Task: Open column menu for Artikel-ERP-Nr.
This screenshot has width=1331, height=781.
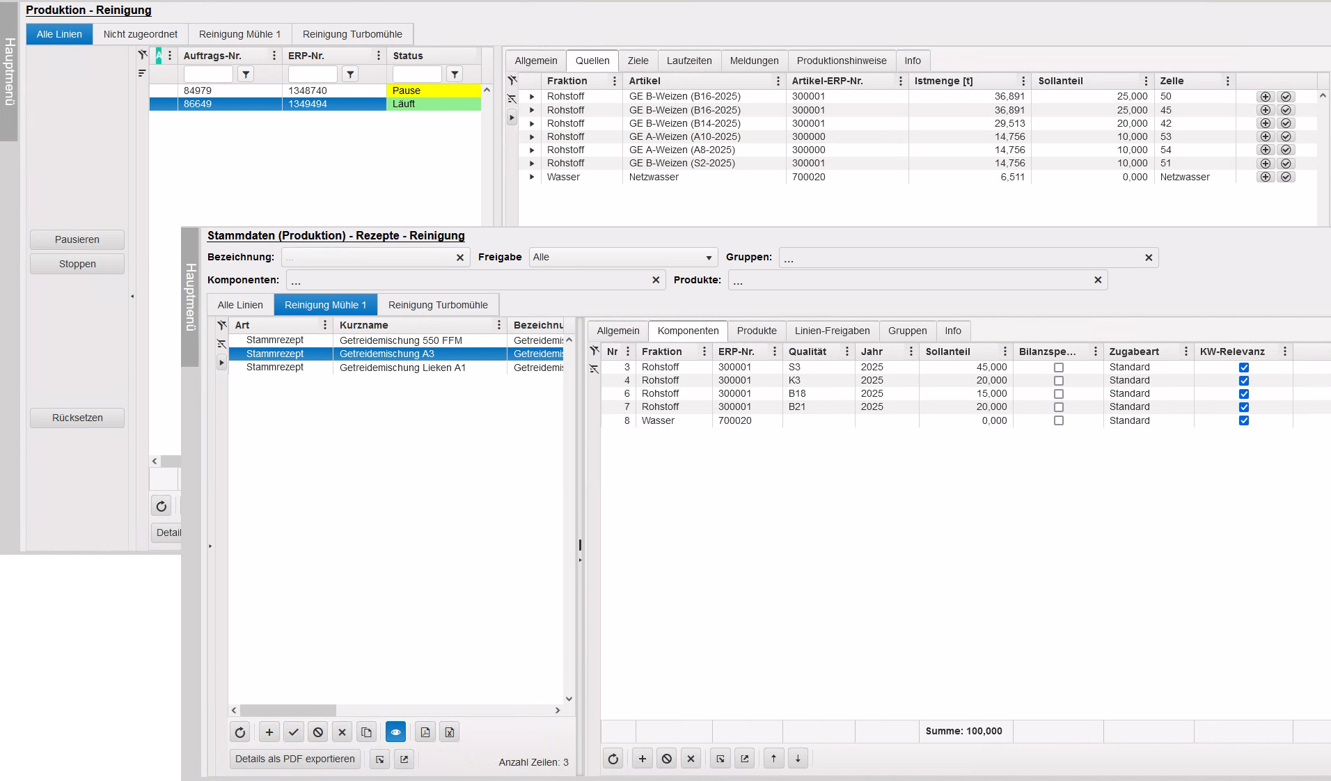Action: (901, 81)
